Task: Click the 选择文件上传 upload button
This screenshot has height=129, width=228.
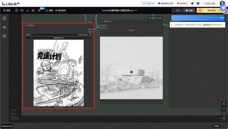Action: pyautogui.click(x=59, y=38)
